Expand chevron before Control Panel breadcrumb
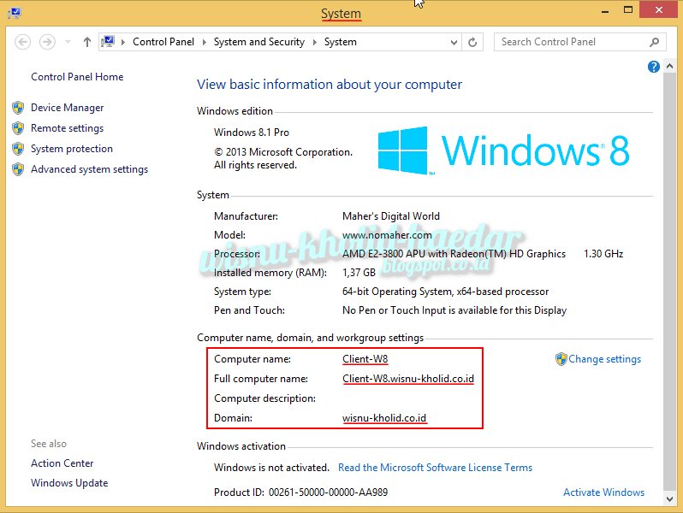The image size is (683, 513). pyautogui.click(x=123, y=42)
